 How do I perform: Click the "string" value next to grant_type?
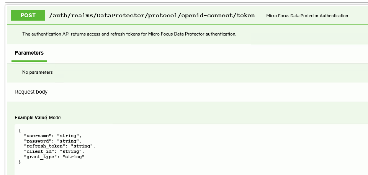73,157
